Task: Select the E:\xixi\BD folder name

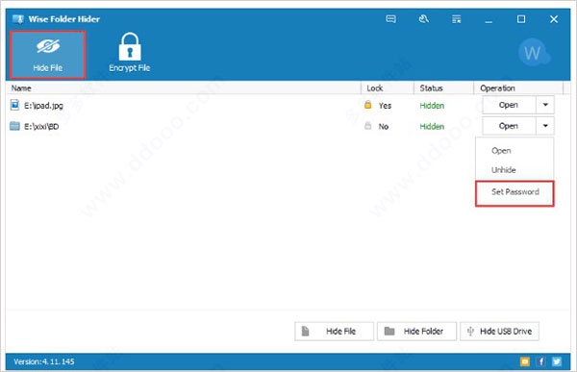Action: (x=41, y=127)
